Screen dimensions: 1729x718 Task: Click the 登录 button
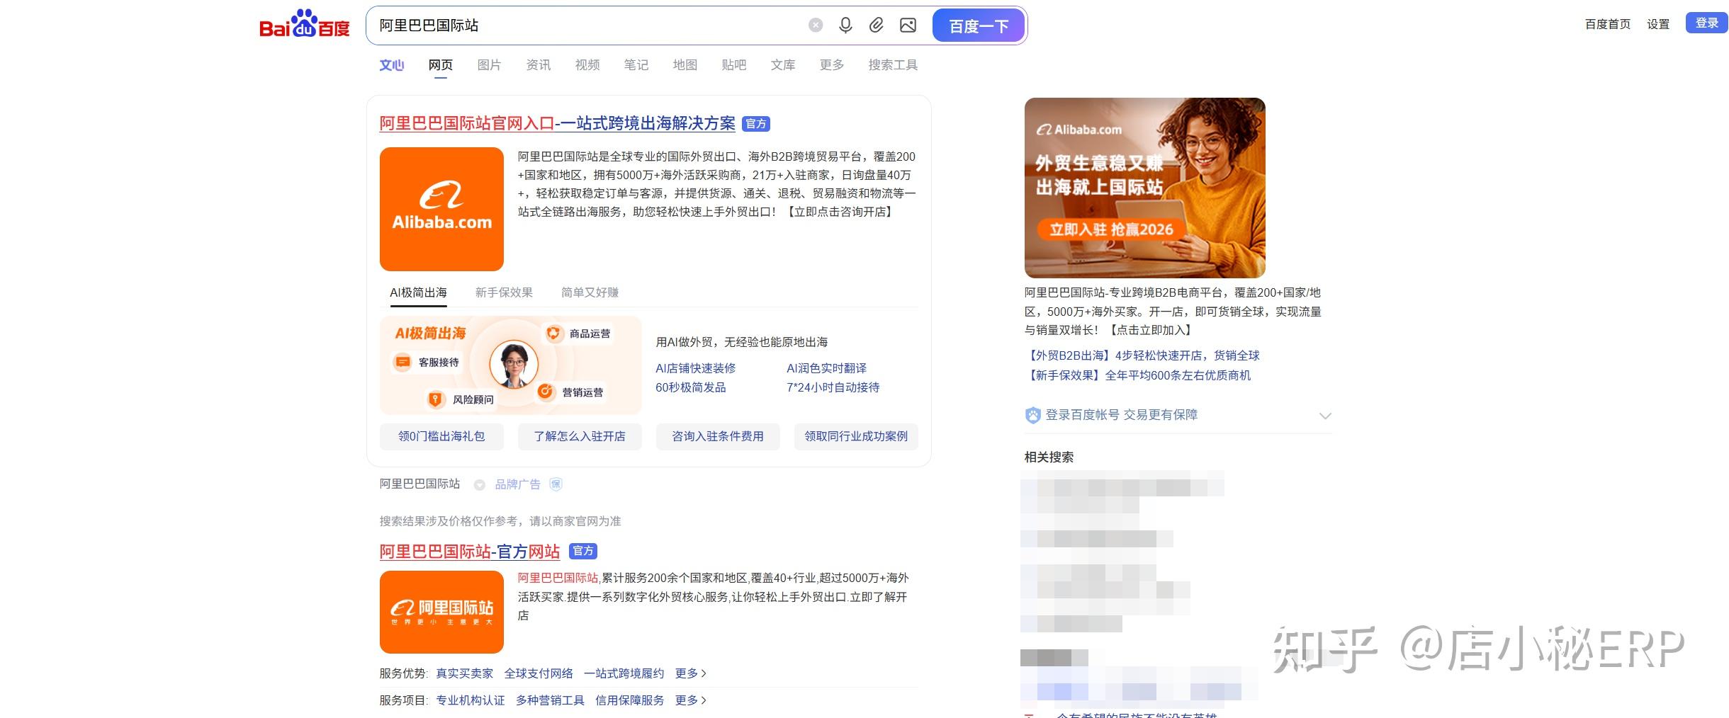[x=1706, y=23]
